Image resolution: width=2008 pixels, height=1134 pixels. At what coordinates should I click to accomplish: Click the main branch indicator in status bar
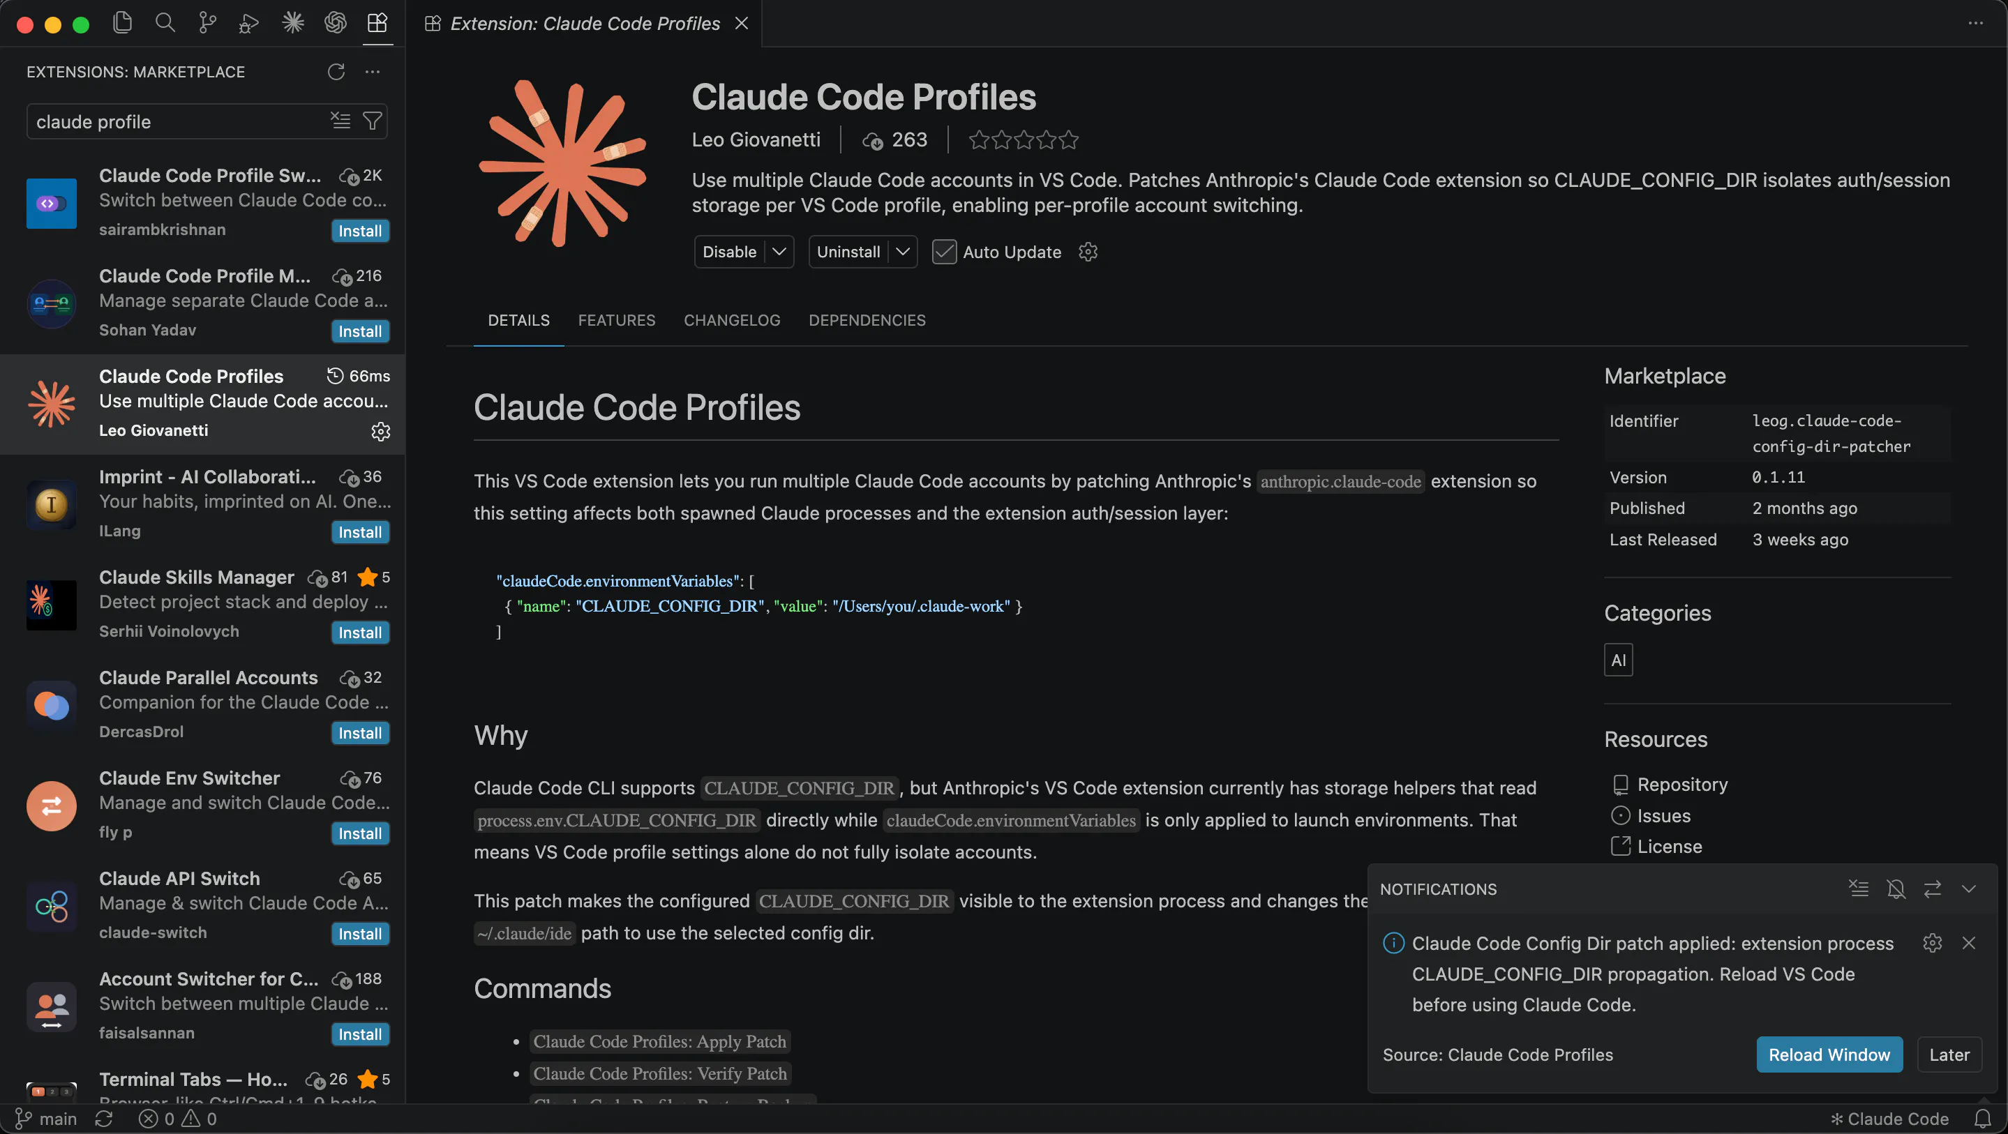47,1119
